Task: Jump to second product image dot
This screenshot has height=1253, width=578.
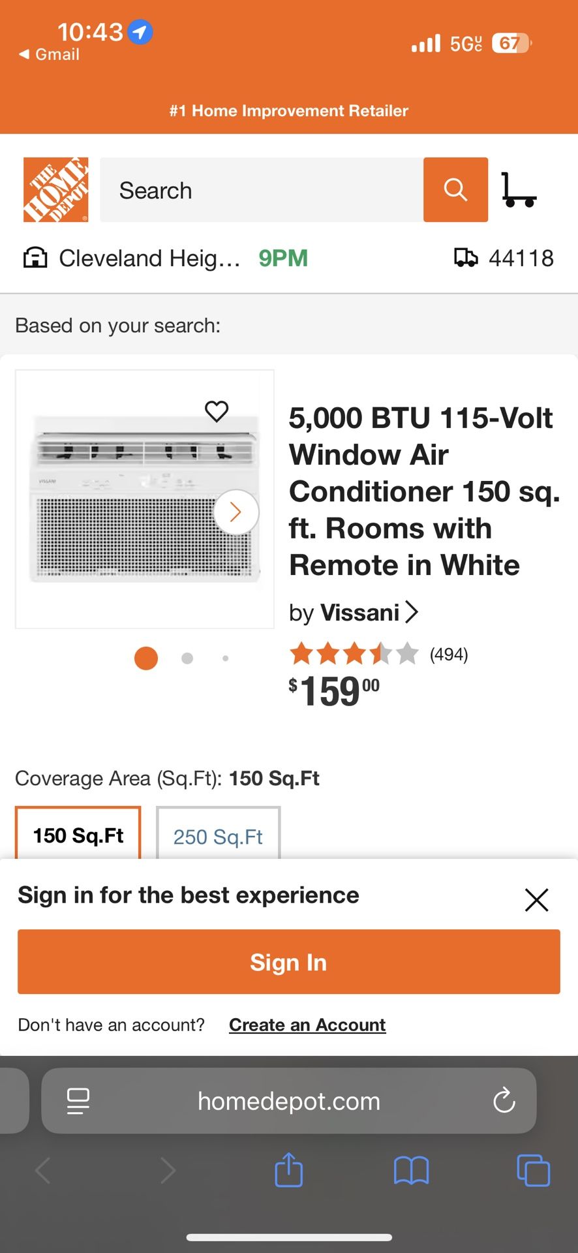Action: (187, 658)
